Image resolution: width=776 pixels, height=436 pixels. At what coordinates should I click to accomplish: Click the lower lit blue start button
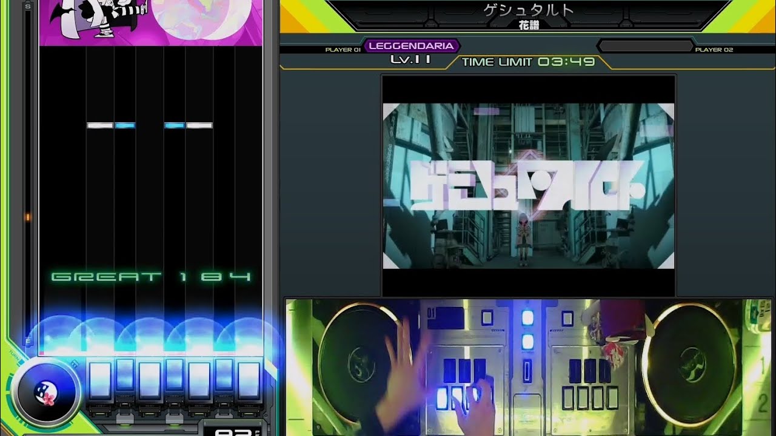click(x=527, y=343)
